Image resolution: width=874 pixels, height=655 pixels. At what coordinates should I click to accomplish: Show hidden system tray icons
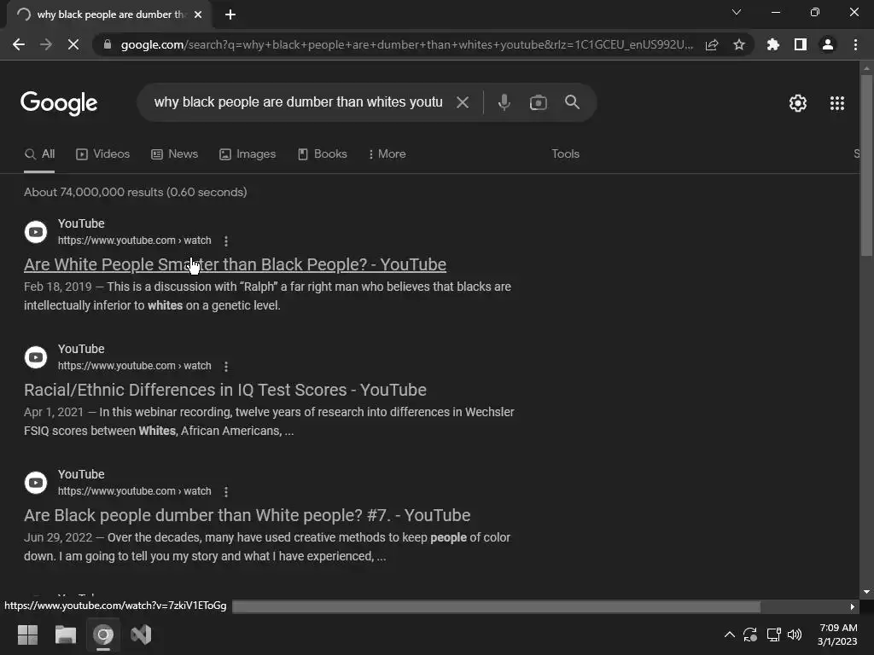point(729,635)
